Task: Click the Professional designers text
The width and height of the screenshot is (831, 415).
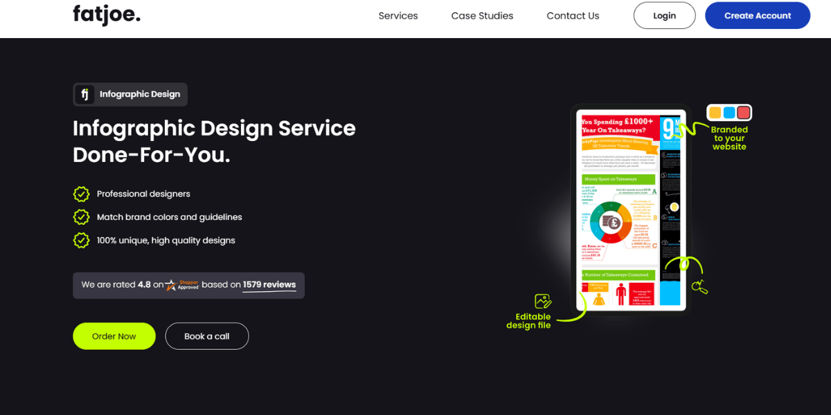Action: click(x=143, y=194)
